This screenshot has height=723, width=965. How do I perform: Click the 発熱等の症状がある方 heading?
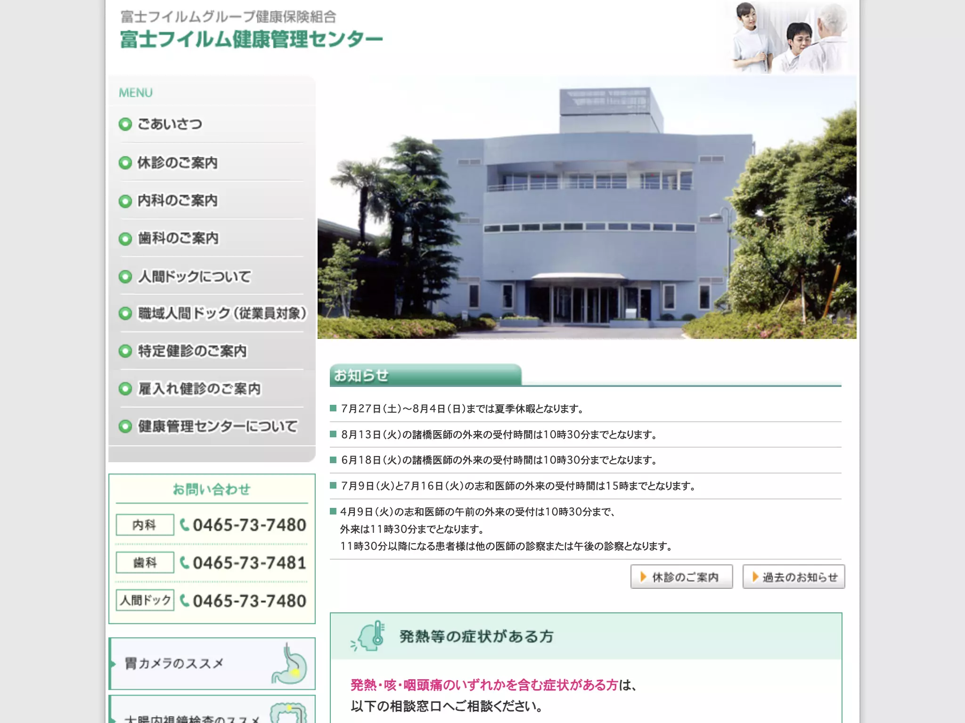[x=476, y=636]
